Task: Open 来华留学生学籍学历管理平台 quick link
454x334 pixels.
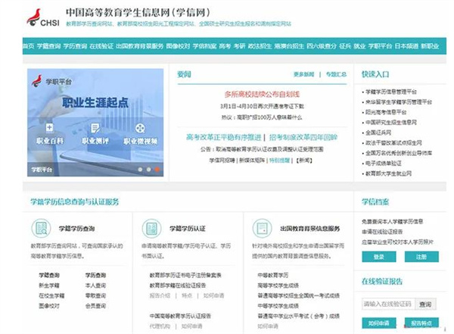Action: tap(399, 102)
